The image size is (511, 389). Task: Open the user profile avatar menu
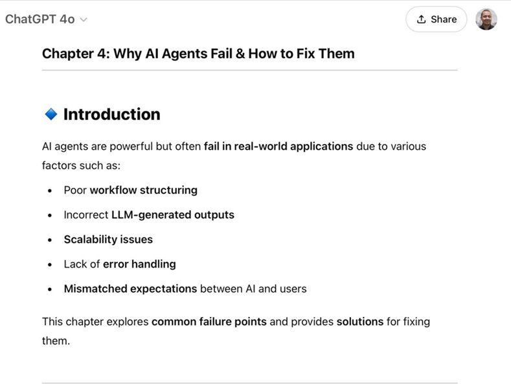coord(486,19)
